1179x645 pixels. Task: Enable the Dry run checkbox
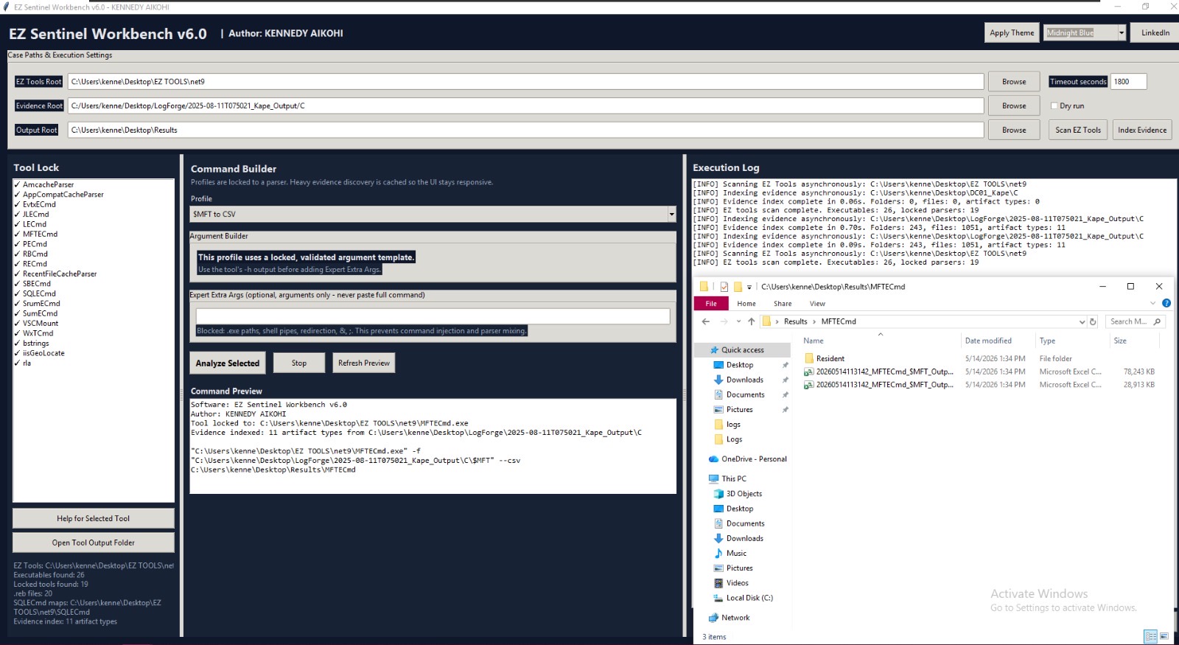pos(1054,106)
